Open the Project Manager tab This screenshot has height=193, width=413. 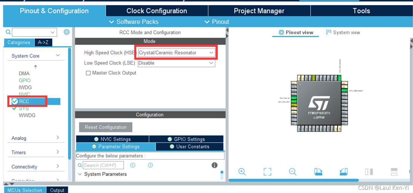[259, 11]
